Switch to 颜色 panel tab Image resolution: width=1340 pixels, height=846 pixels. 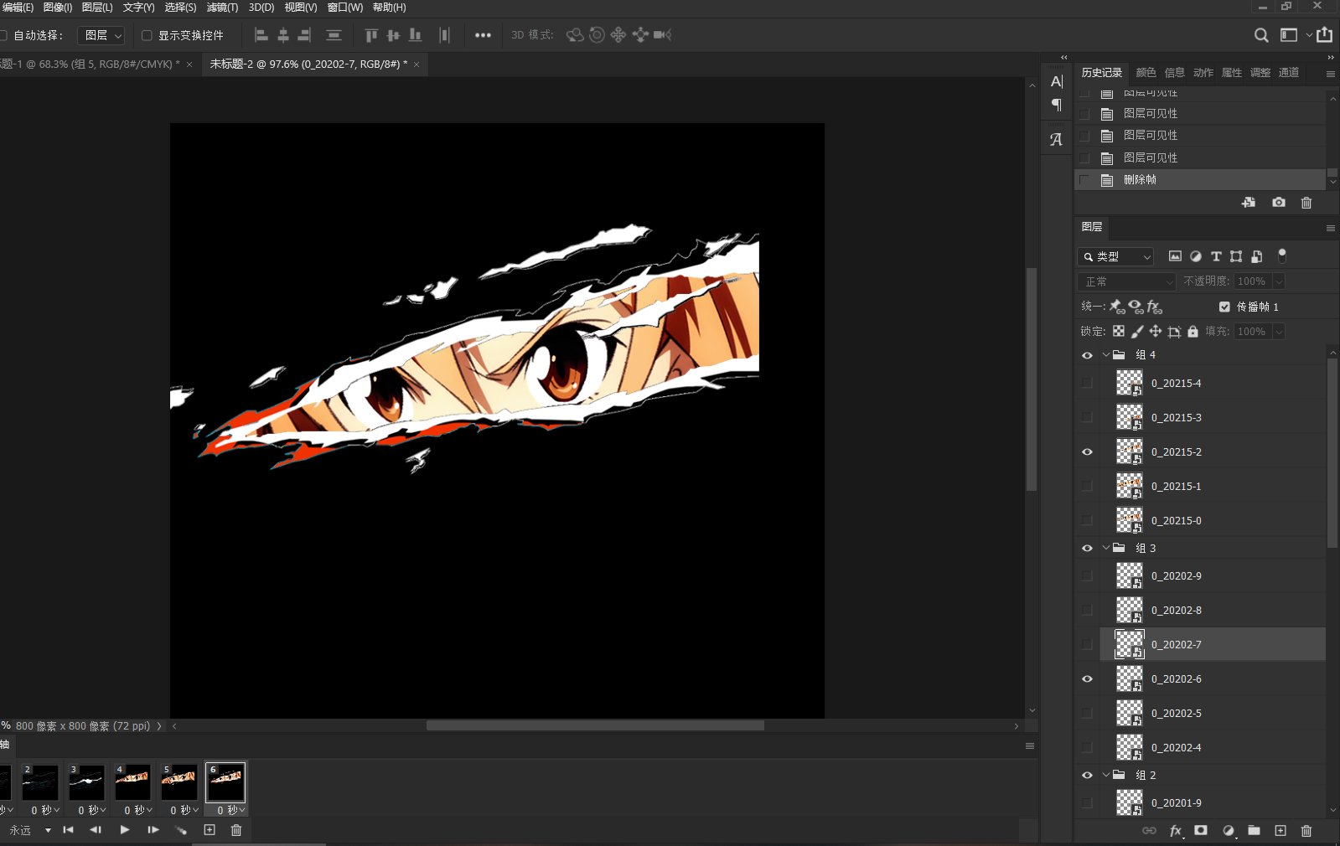click(x=1146, y=73)
